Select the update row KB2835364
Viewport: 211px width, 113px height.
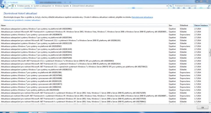tap(104, 38)
